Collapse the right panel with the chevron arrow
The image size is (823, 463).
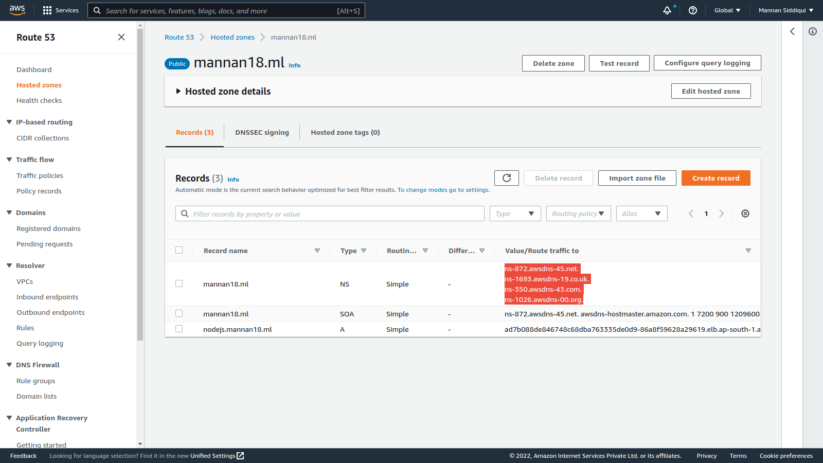792,31
